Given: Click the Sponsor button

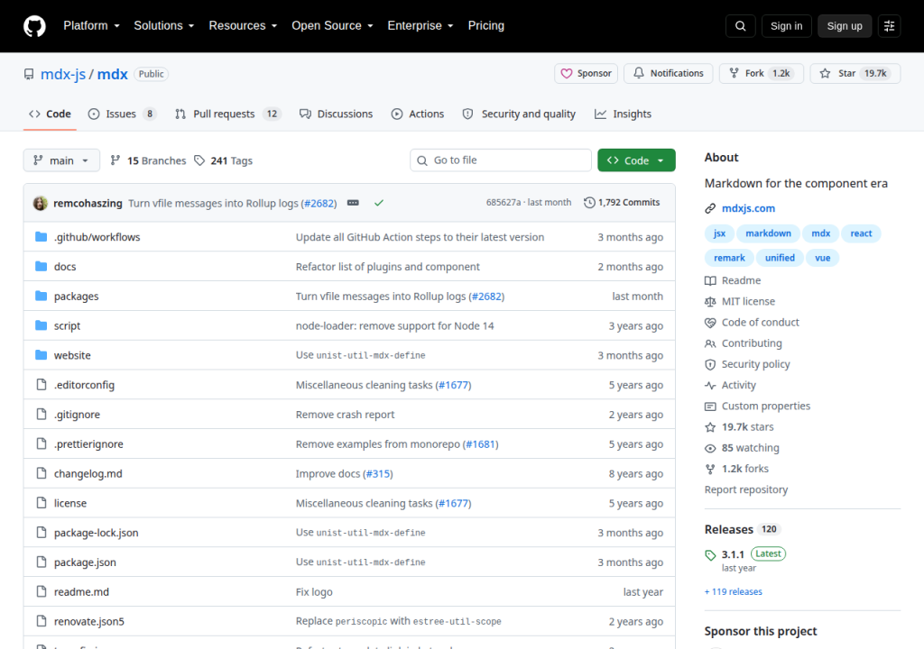Looking at the screenshot, I should click(586, 74).
